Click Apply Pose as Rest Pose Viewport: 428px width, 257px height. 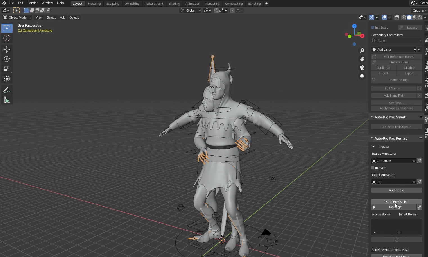pos(397,108)
